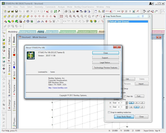166x133 pixels.
Task: Select the Nodes Cursor in left toolbar
Action: [x=4, y=33]
